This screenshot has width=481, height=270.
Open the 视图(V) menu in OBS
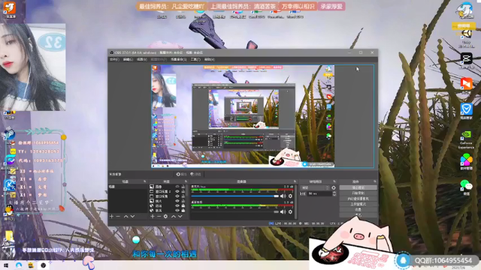[142, 60]
